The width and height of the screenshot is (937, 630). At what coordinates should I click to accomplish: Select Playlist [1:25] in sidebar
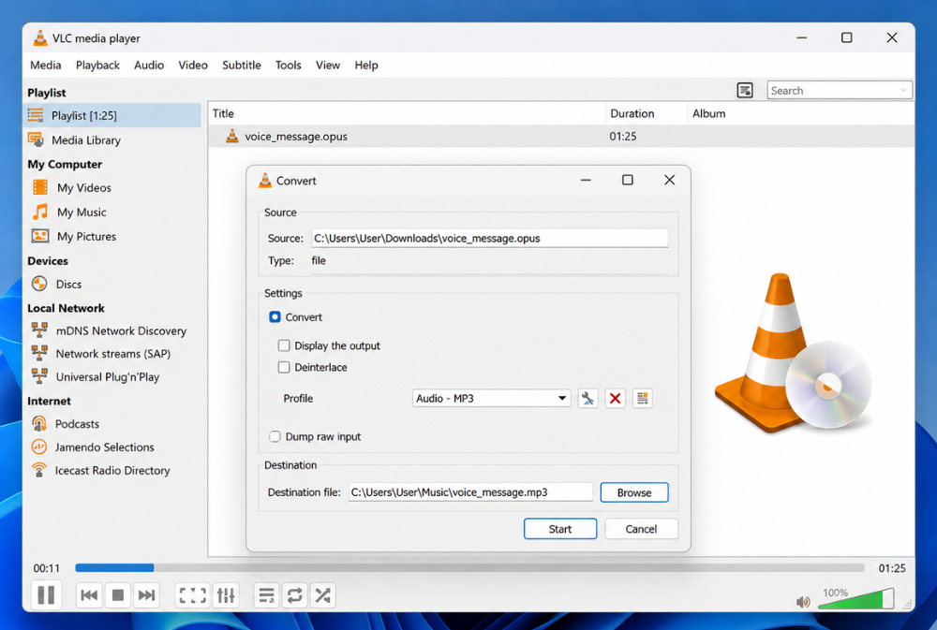[x=113, y=115]
